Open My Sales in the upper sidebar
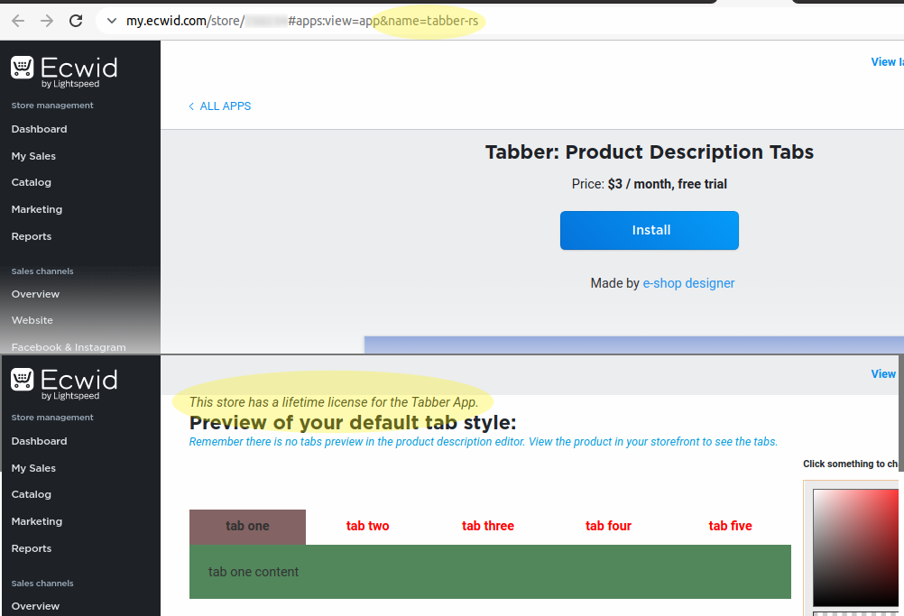904x616 pixels. pyautogui.click(x=33, y=156)
